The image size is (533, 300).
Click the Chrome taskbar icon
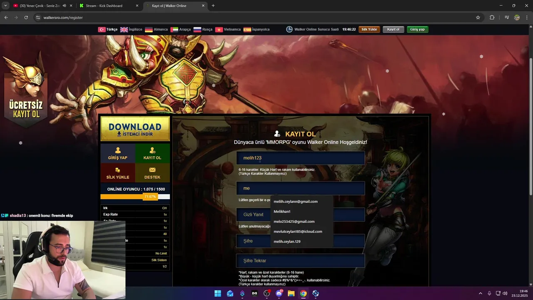point(304,293)
